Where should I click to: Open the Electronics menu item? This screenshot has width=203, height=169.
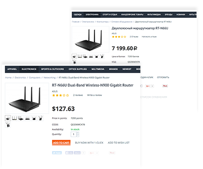point(29,69)
